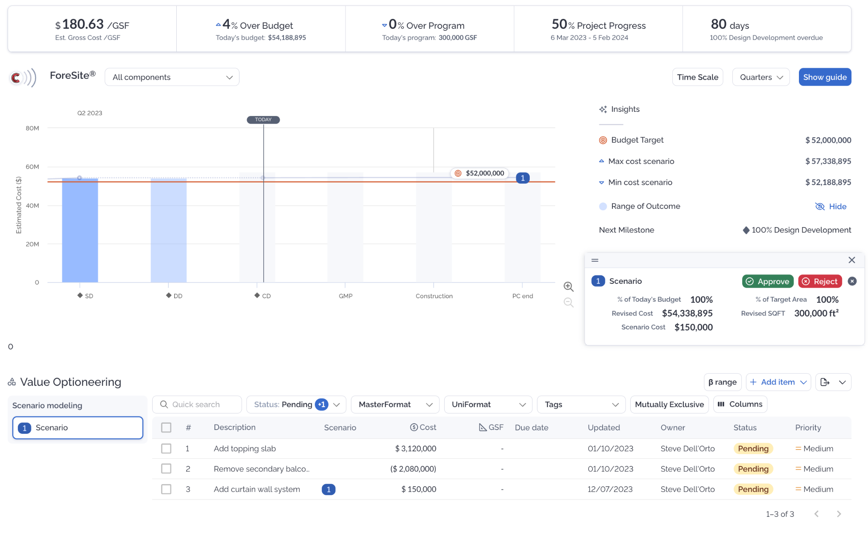The height and width of the screenshot is (538, 868).
Task: Click the chart zoom out magnifier icon
Action: click(x=568, y=302)
